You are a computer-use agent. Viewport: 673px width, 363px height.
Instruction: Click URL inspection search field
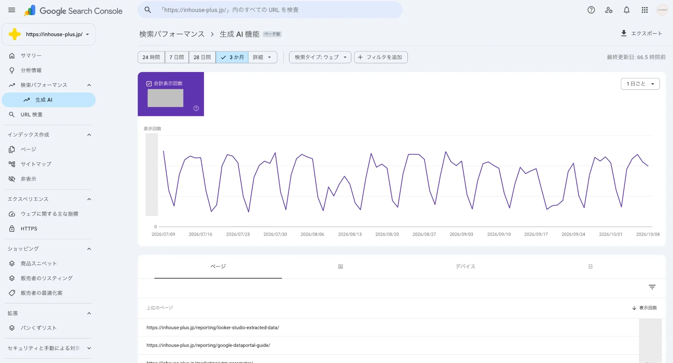[270, 10]
